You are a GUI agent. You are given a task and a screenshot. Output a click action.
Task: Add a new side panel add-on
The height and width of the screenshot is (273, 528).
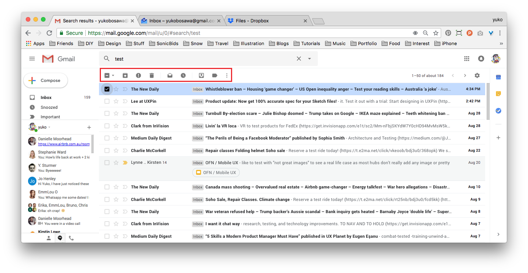[499, 138]
